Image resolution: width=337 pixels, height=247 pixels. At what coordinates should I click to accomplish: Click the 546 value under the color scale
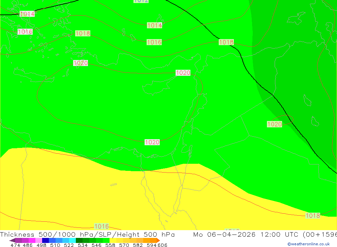tap(96, 245)
